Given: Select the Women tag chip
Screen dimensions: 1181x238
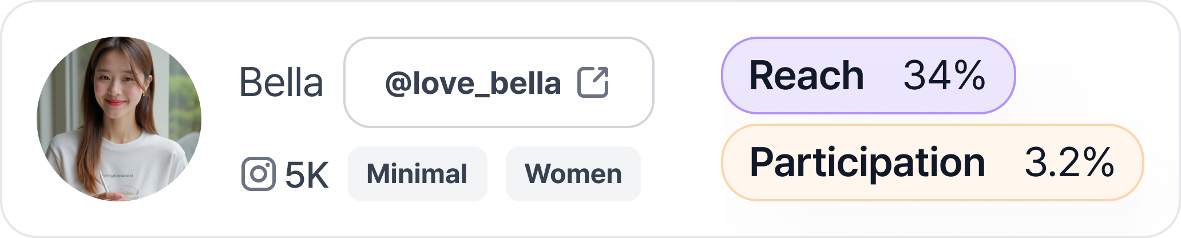Looking at the screenshot, I should [573, 174].
